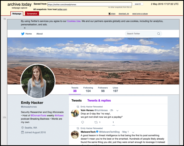
Task: Click the saved-from URL field
Action: click(x=89, y=5)
